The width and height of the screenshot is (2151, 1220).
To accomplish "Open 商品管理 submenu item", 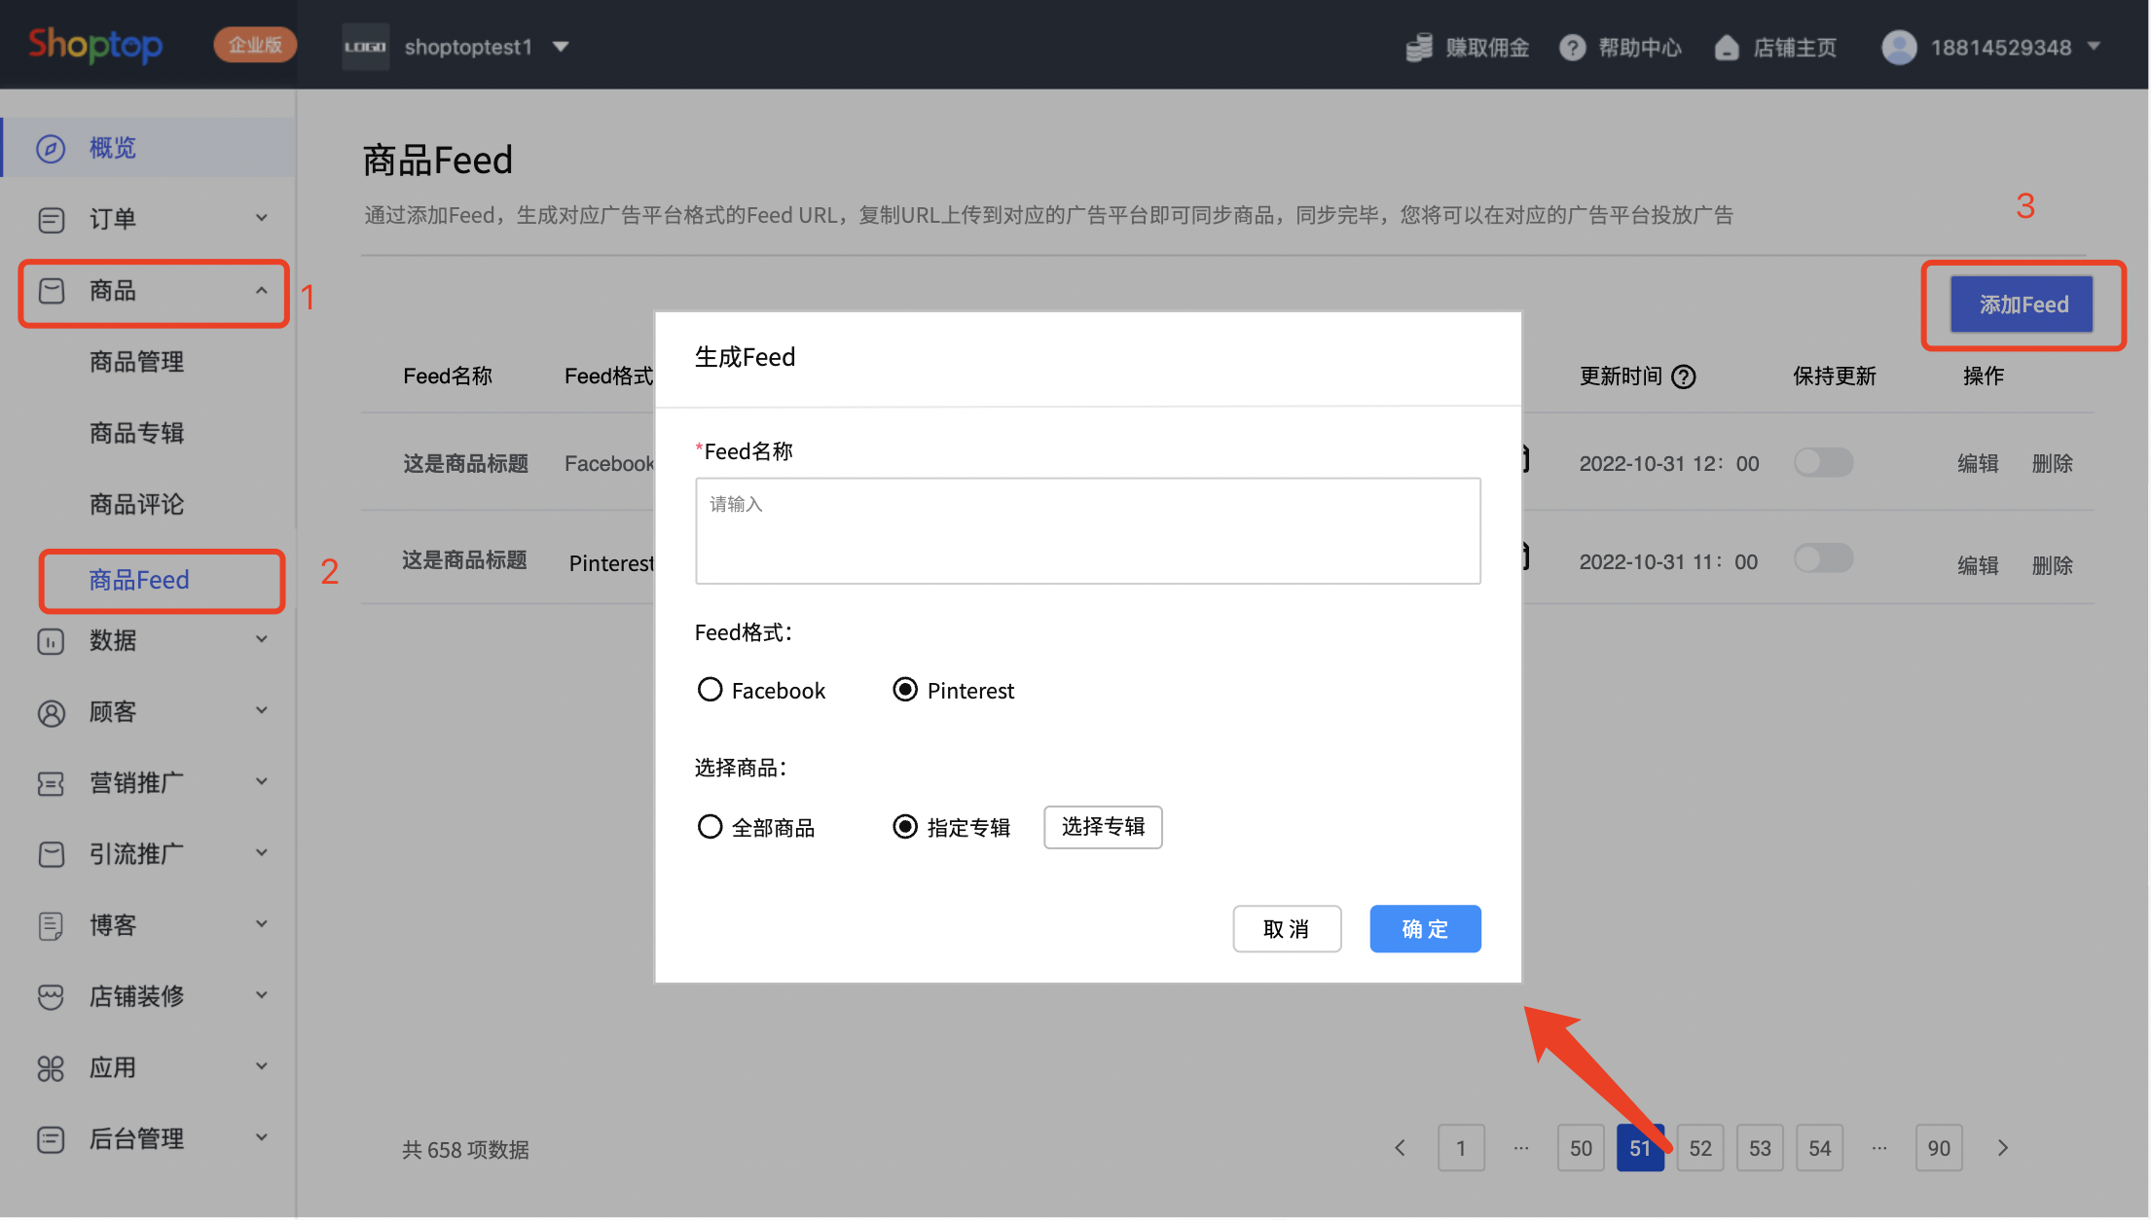I will tap(136, 362).
